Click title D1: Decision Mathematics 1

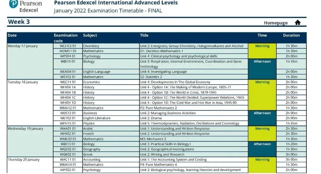pyautogui.click(x=161, y=51)
